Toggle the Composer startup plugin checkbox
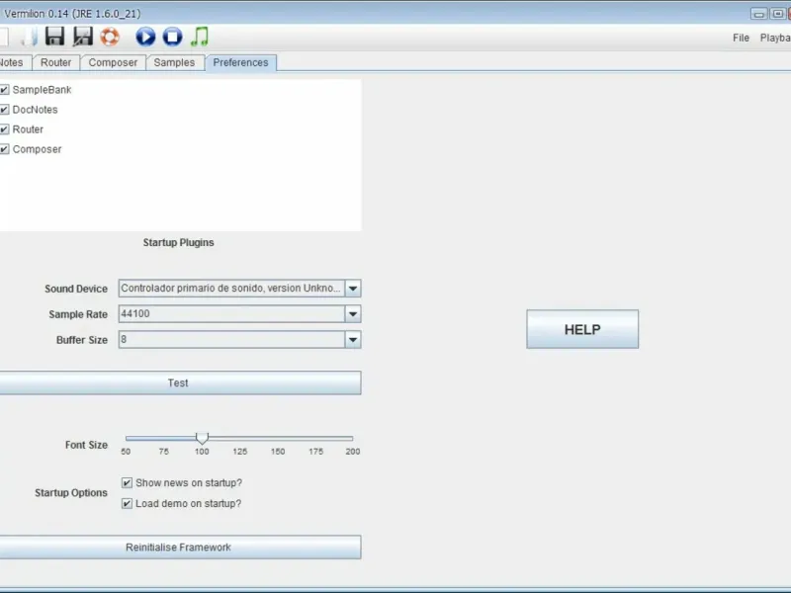 click(x=5, y=149)
